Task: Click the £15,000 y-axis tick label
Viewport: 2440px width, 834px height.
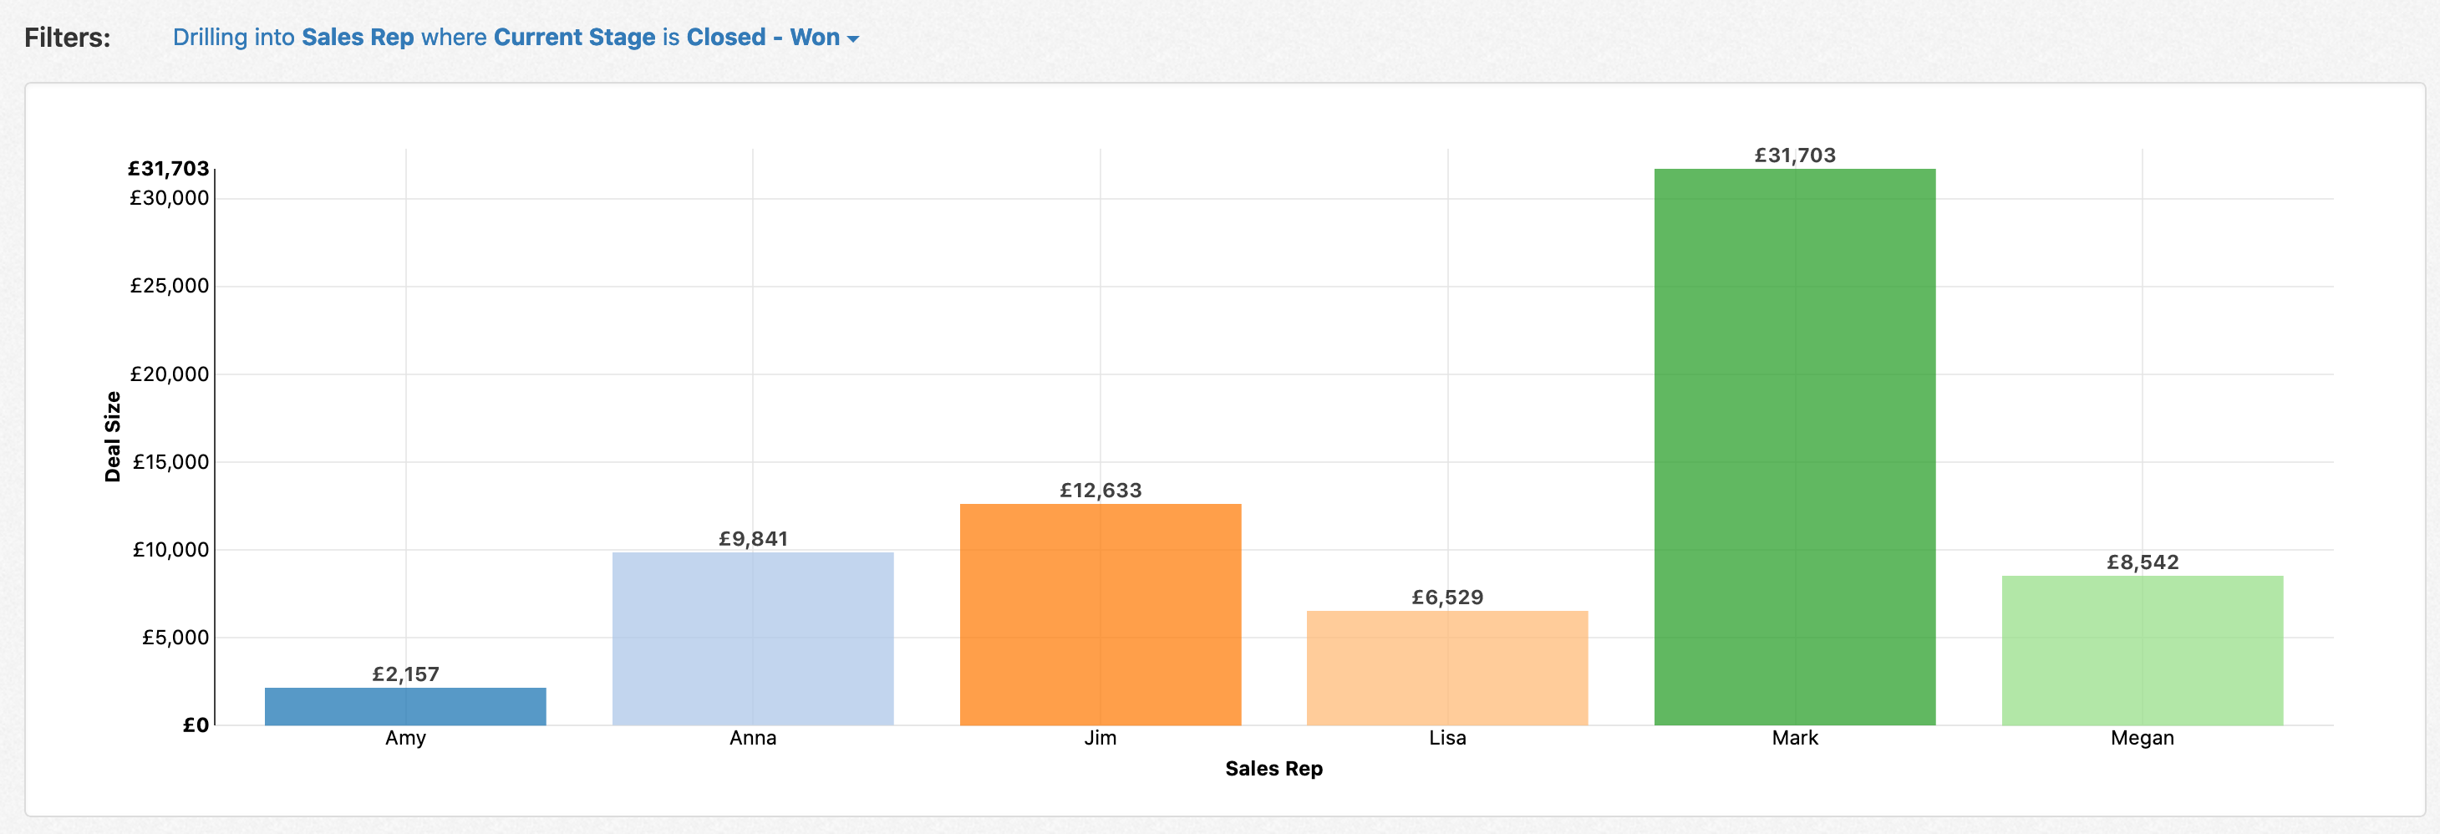Action: [170, 461]
